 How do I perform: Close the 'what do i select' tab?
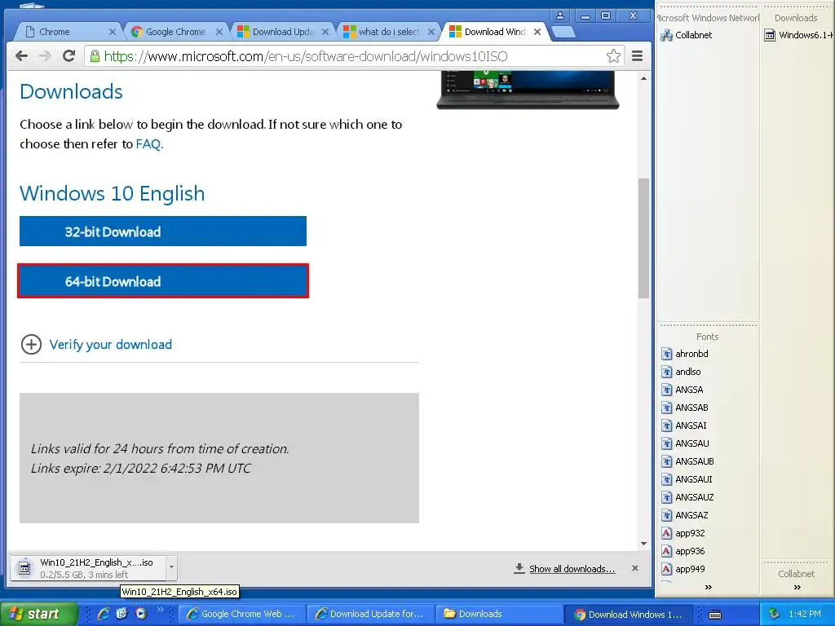tap(431, 32)
